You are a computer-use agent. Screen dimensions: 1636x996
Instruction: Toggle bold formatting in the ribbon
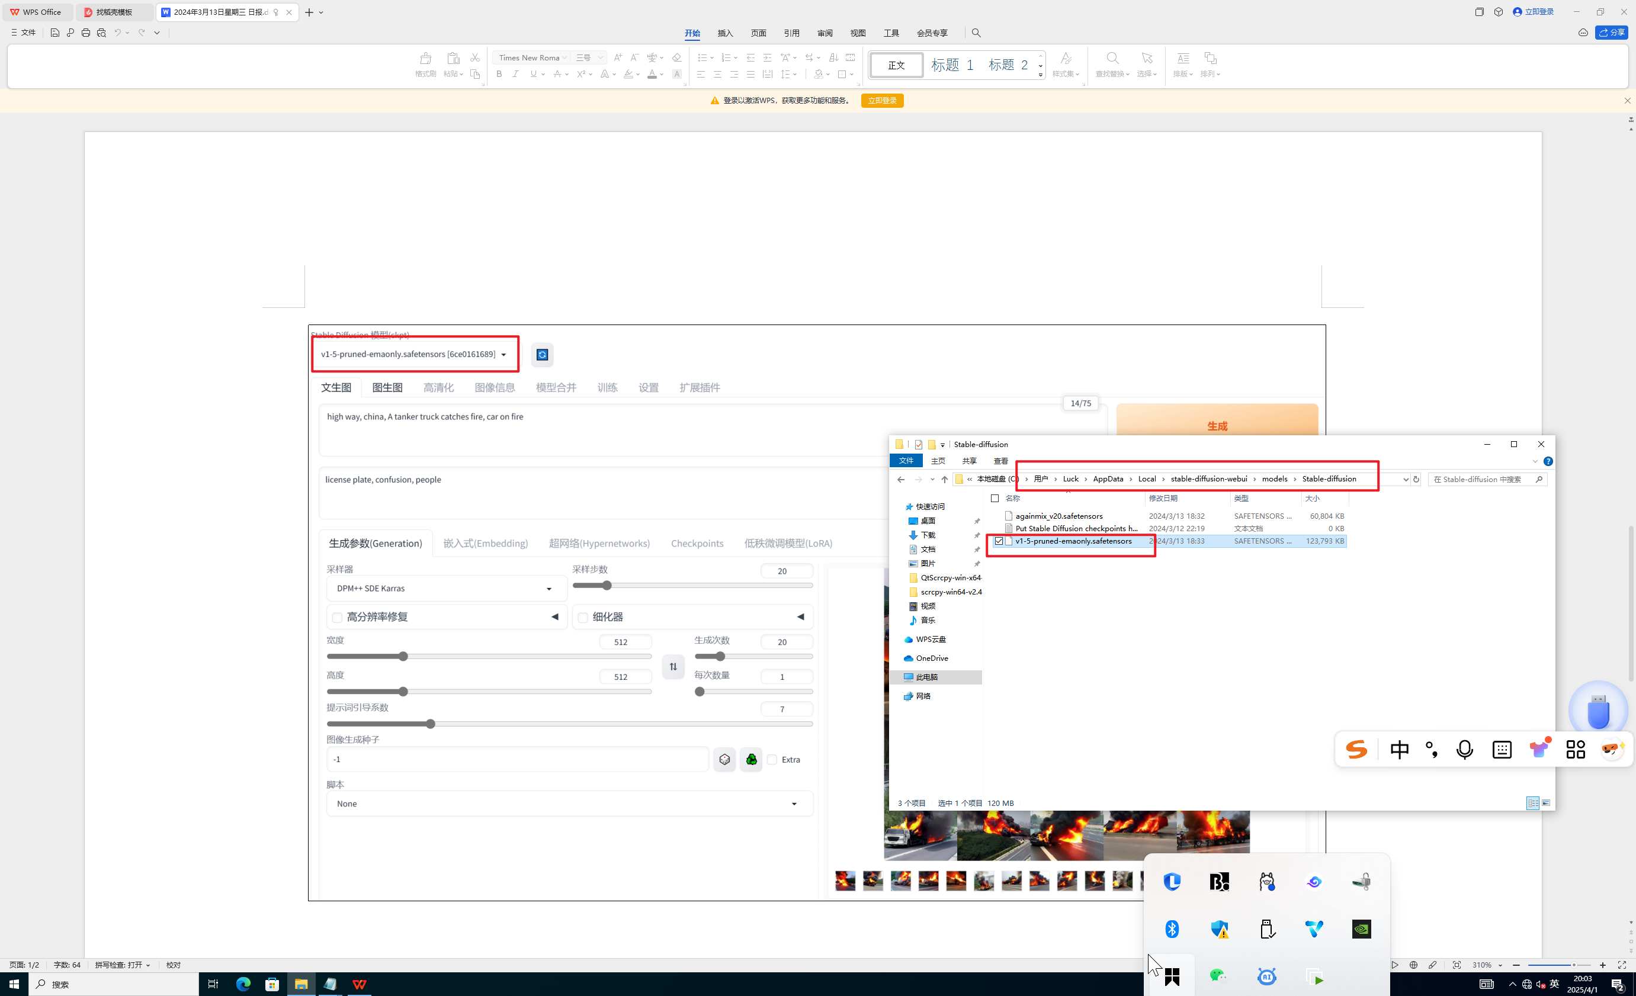point(499,75)
